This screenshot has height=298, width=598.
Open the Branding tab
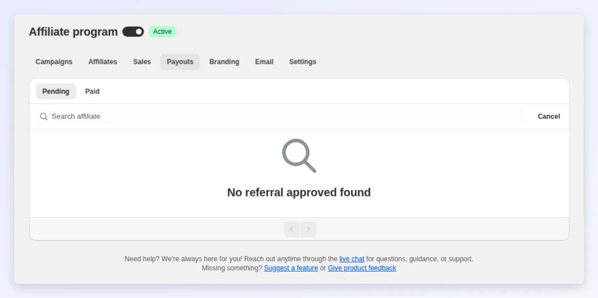coord(224,62)
